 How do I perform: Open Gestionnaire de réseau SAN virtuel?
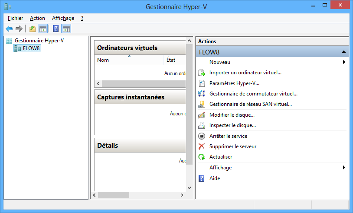[x=250, y=104]
